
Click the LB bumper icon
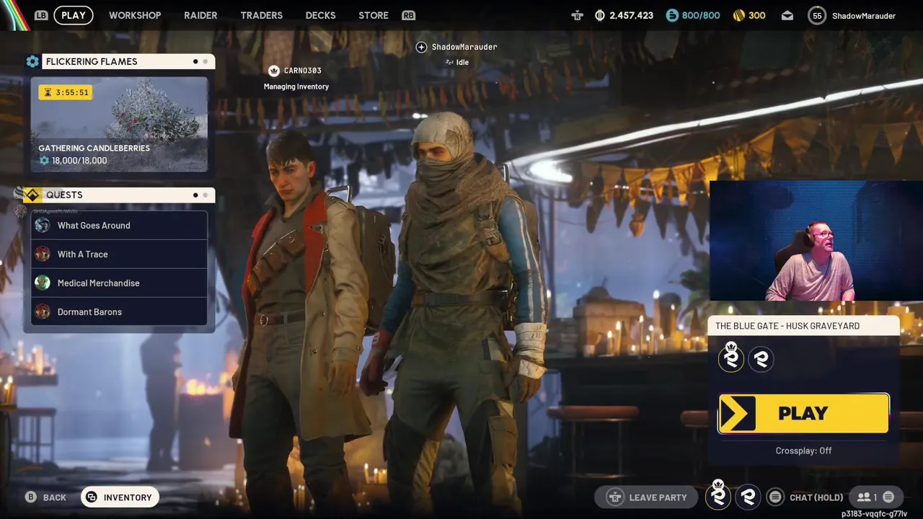point(41,15)
